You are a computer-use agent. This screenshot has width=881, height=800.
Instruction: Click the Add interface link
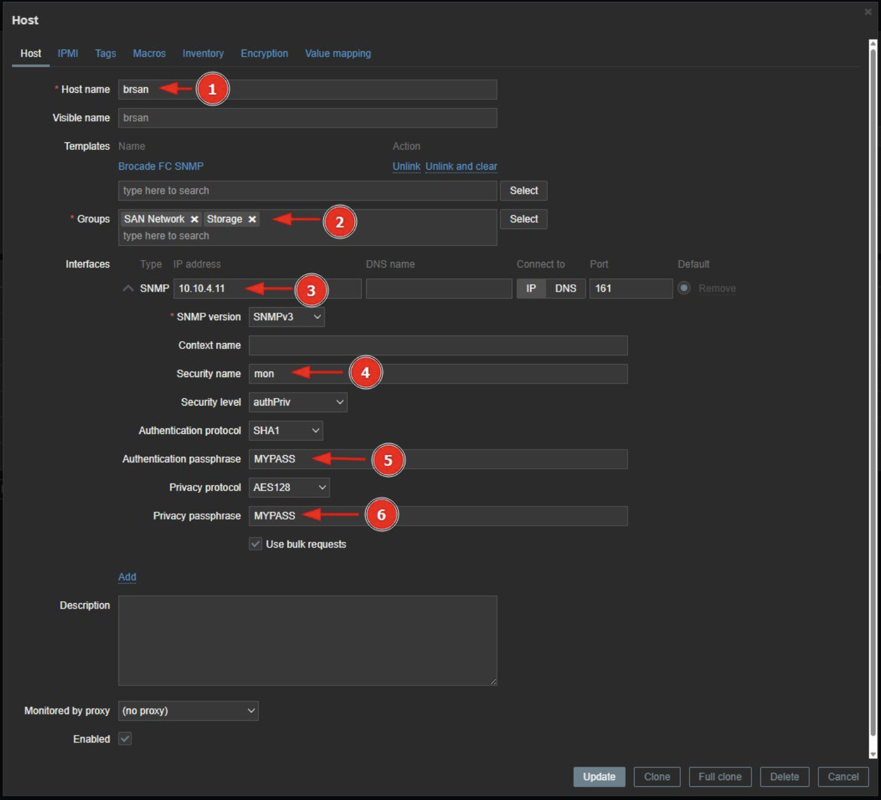(x=127, y=577)
